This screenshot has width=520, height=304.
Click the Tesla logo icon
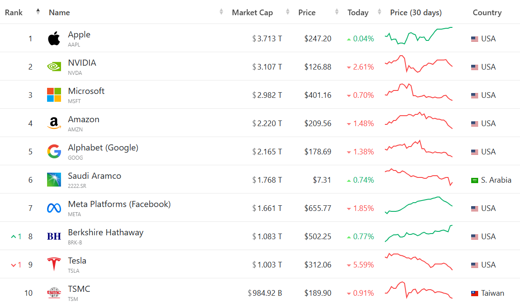coord(54,264)
